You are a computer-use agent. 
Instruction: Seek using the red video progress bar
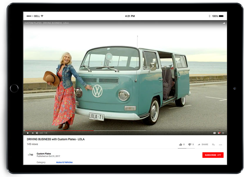[59, 131]
